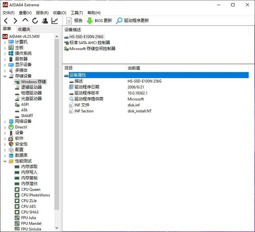Select 内存潜伏 benchmark

pos(26,184)
